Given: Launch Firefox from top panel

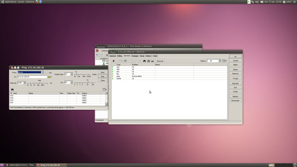Looking at the screenshot, I should (37, 2).
